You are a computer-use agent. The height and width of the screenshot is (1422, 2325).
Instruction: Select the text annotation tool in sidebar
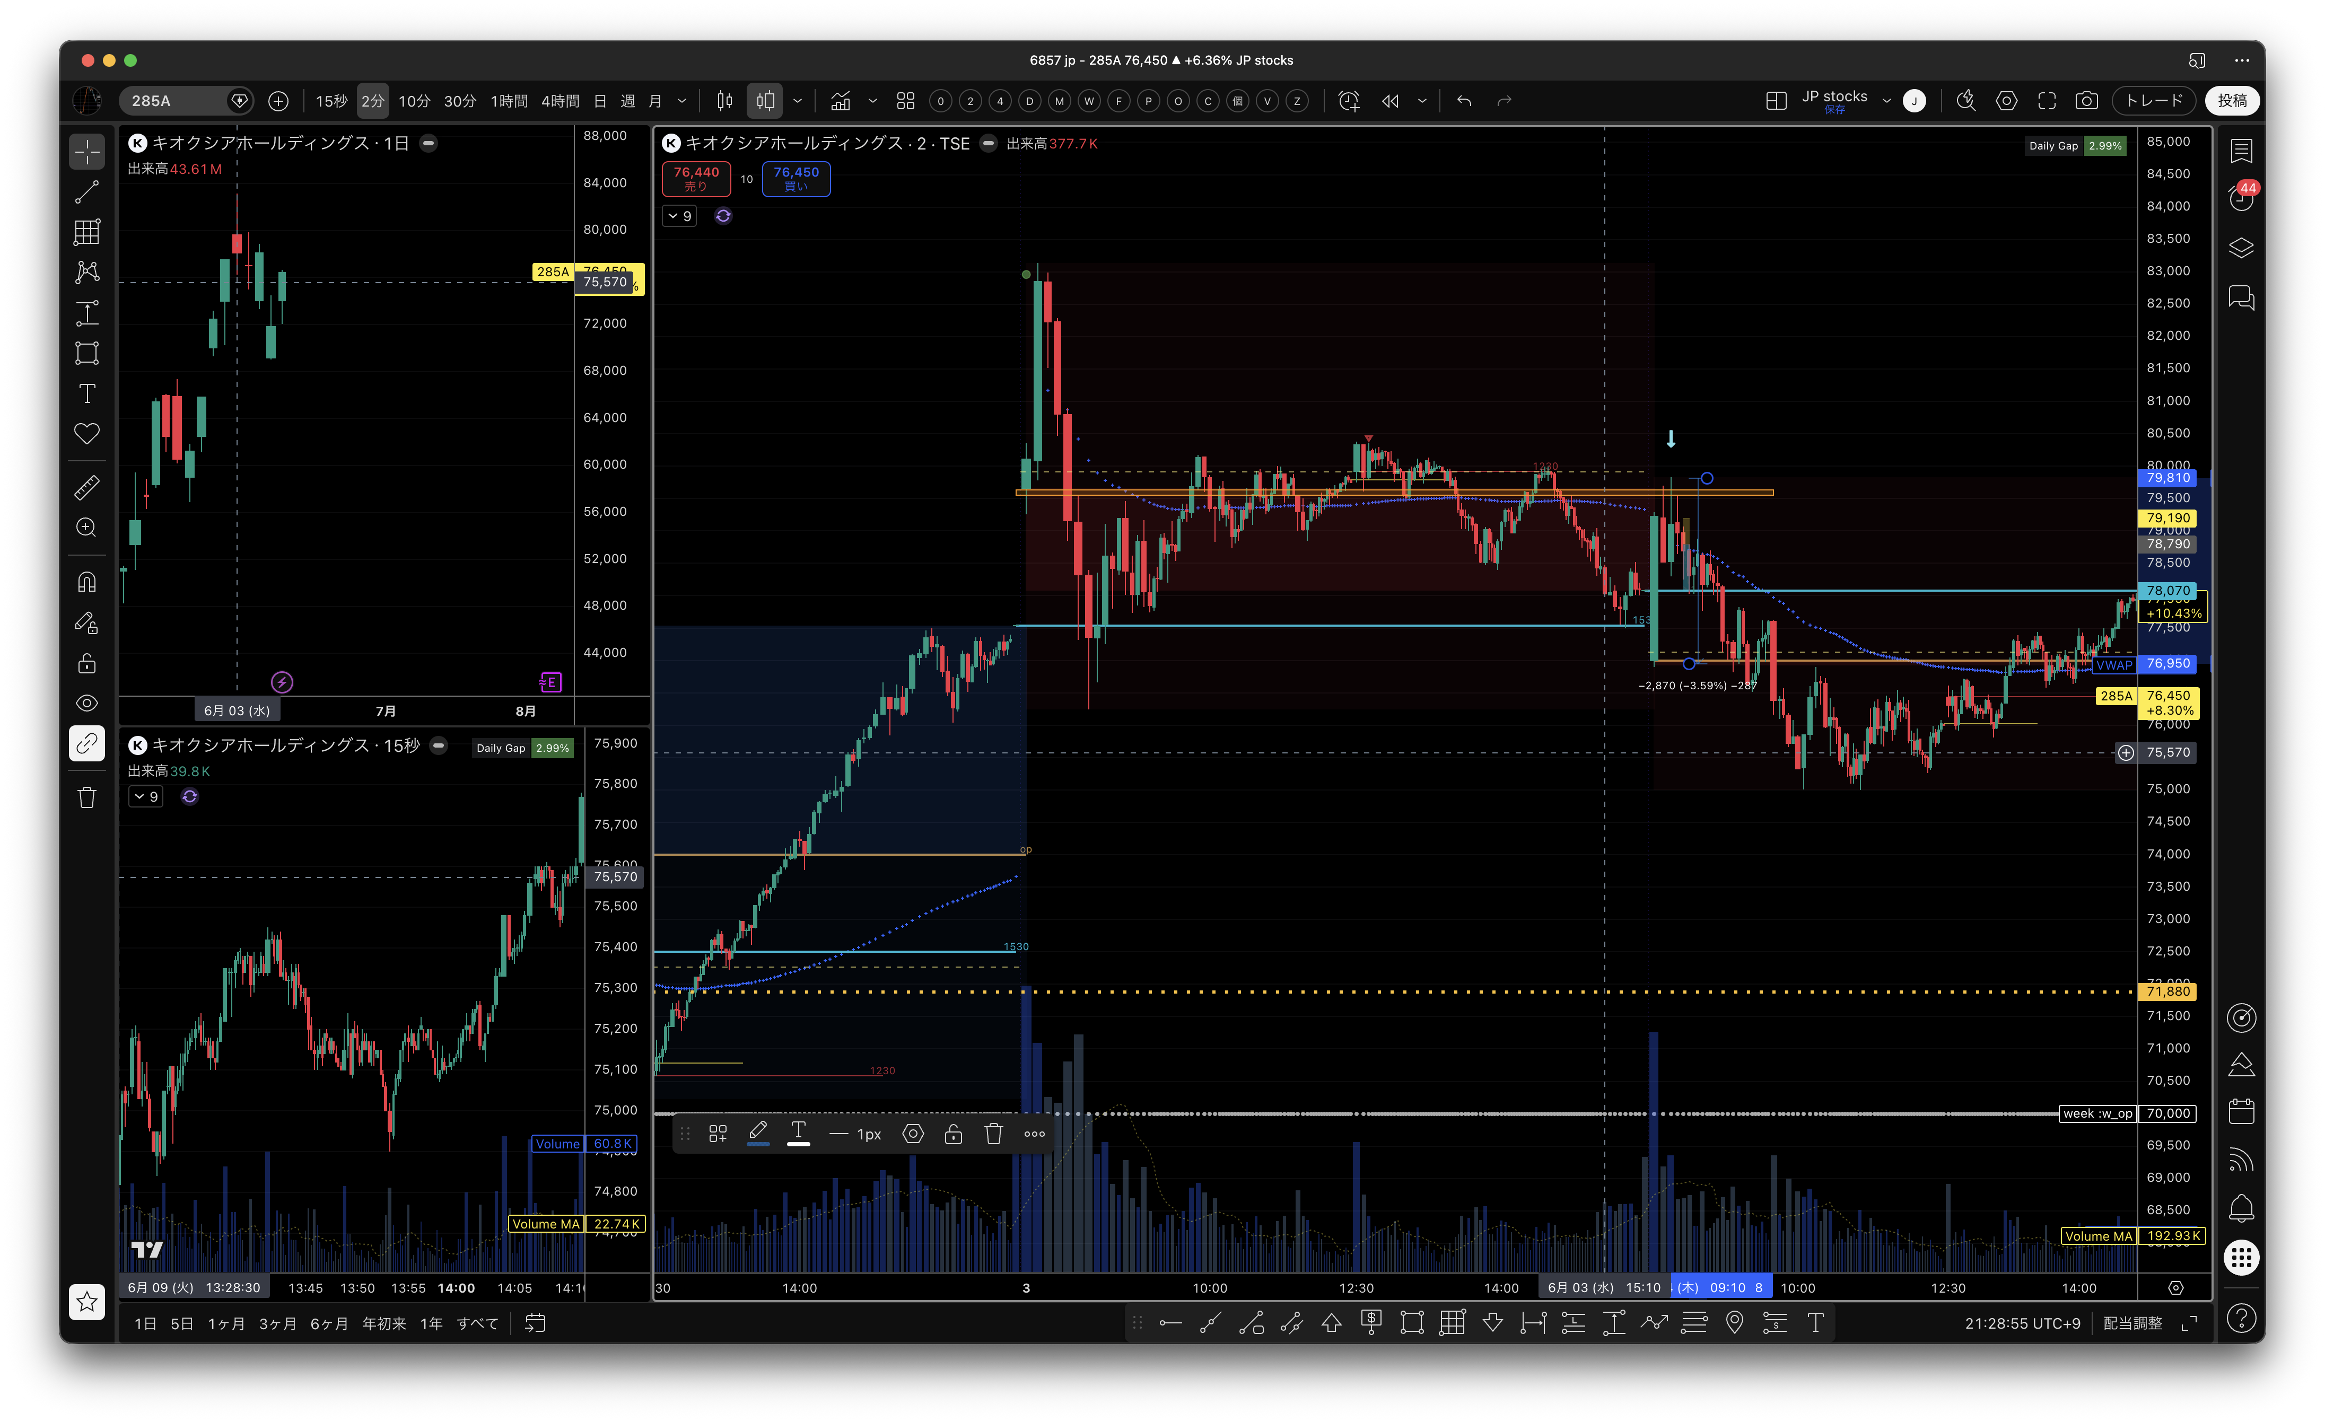(87, 393)
